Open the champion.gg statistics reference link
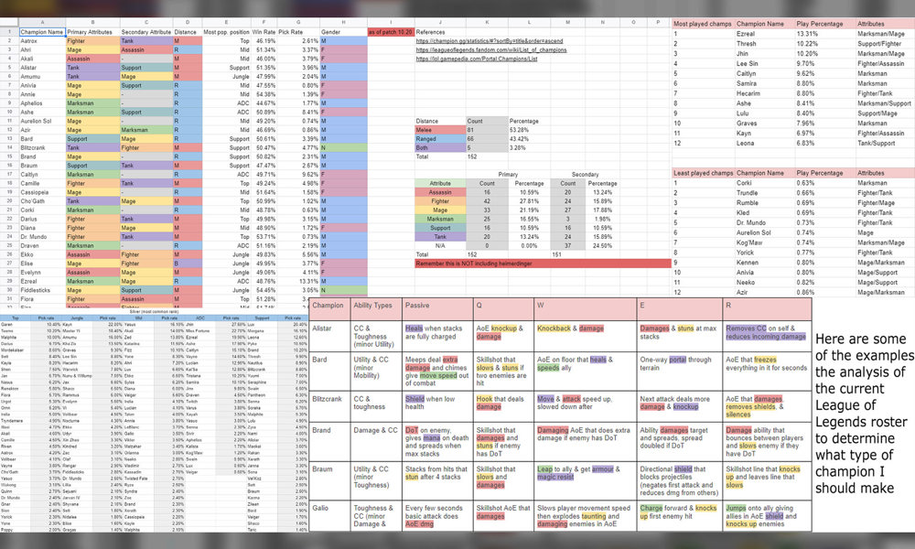Image resolution: width=915 pixels, height=549 pixels. (x=489, y=41)
